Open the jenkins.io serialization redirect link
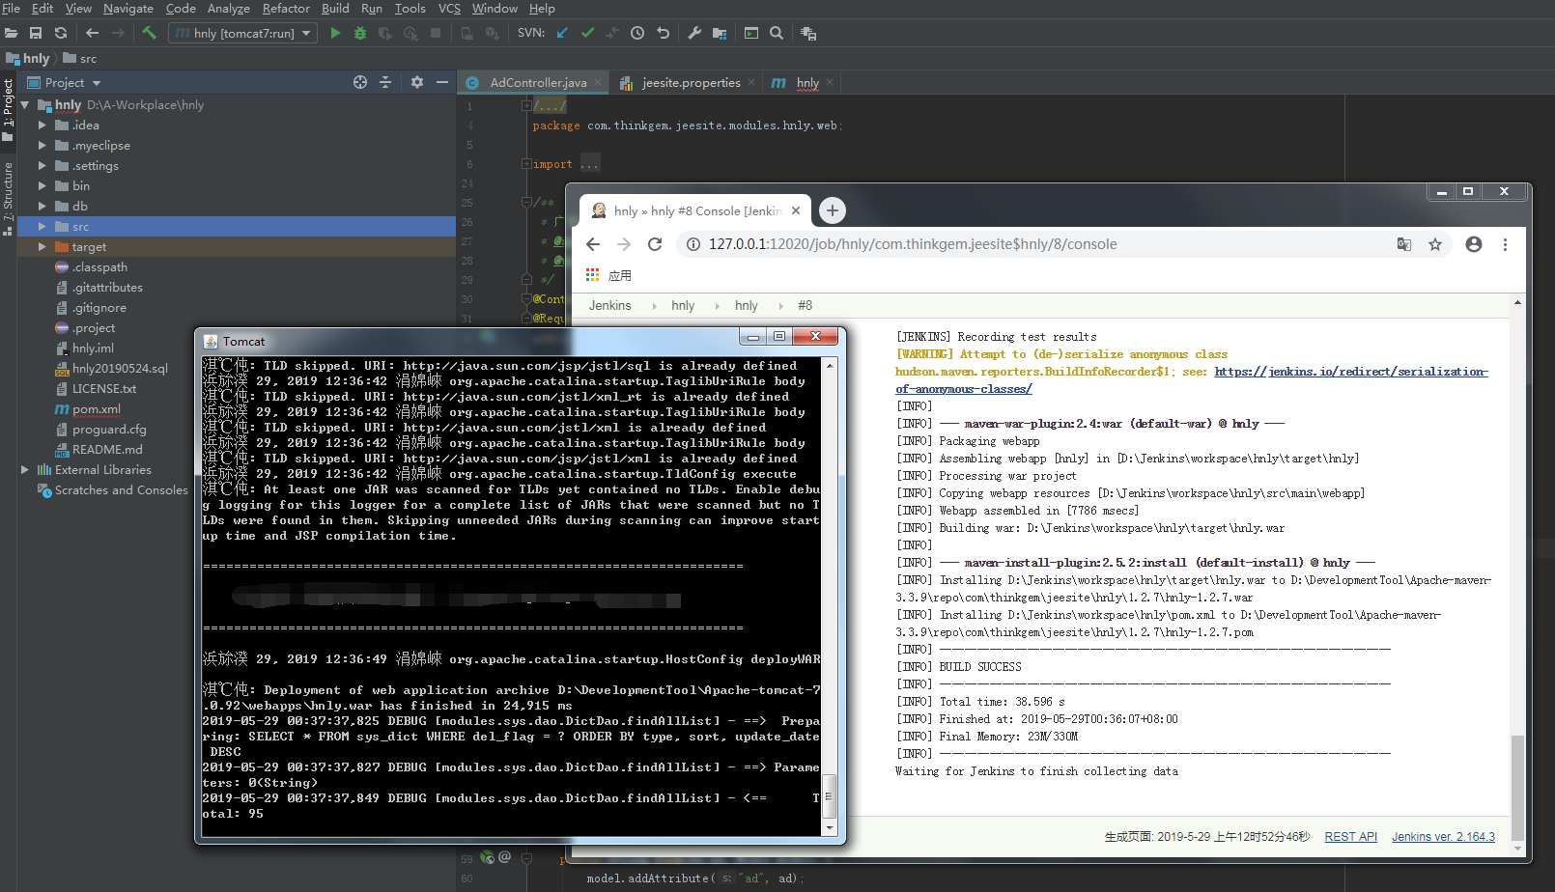Image resolution: width=1555 pixels, height=892 pixels. click(x=1351, y=372)
